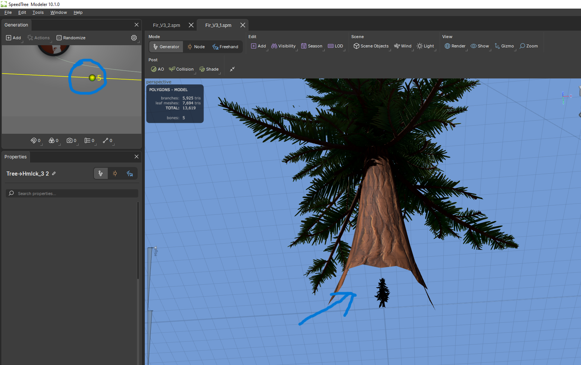Click the magnet counter icon below generation view

[x=34, y=140]
